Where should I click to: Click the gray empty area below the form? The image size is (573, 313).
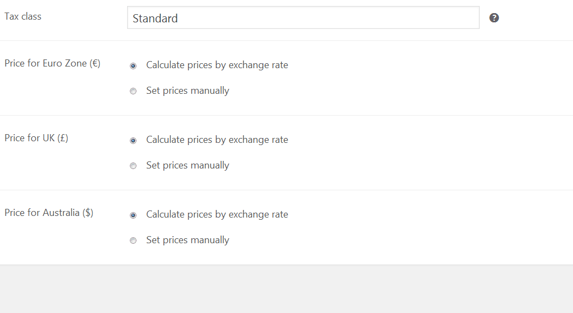click(x=286, y=289)
